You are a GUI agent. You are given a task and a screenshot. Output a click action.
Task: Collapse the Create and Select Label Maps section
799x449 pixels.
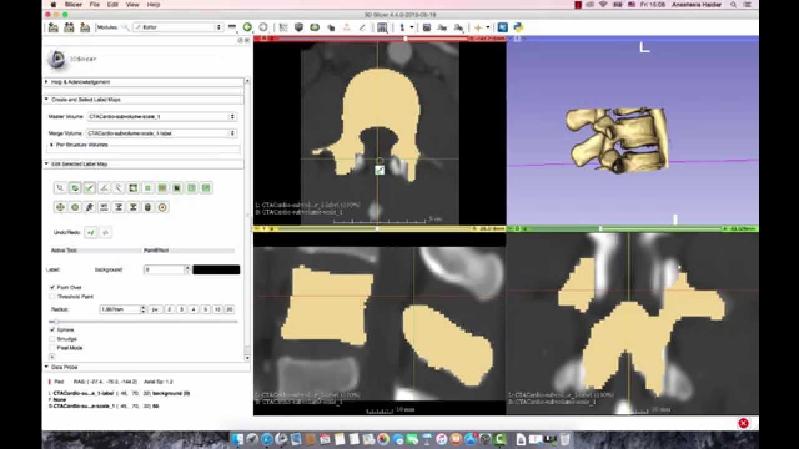point(144,99)
